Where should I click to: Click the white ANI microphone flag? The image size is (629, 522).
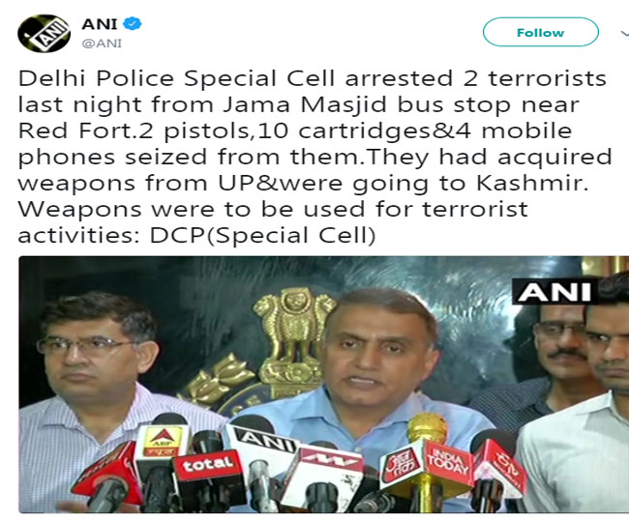click(260, 442)
